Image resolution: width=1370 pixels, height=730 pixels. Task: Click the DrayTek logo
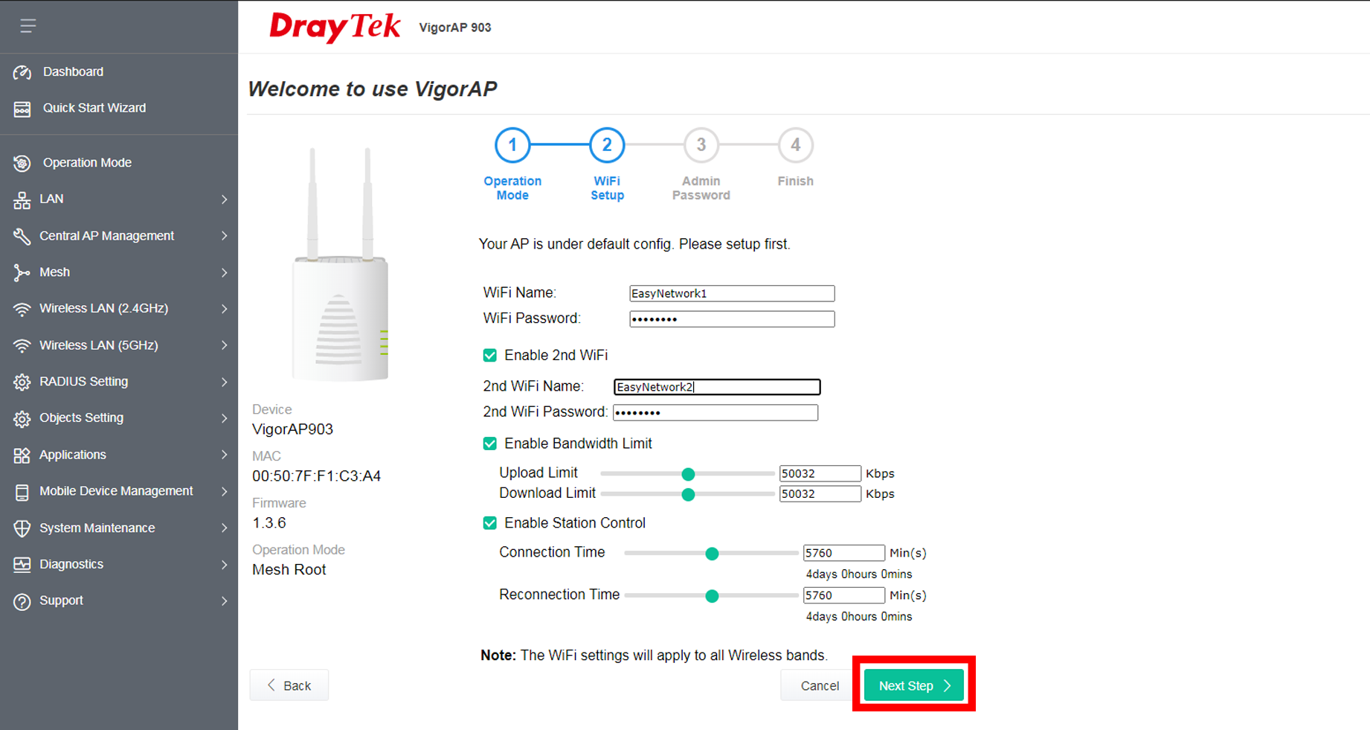tap(335, 27)
